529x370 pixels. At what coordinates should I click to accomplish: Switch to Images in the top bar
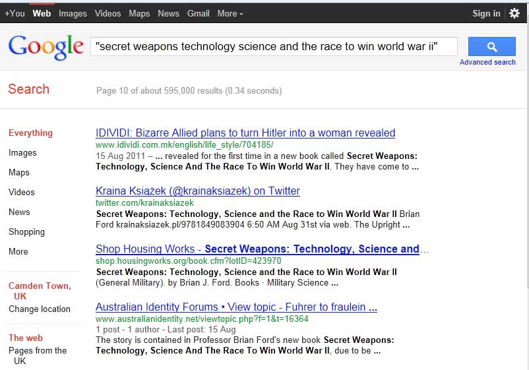point(73,13)
